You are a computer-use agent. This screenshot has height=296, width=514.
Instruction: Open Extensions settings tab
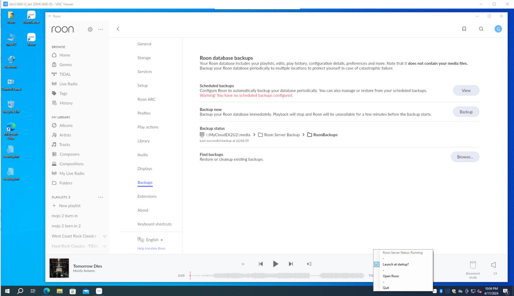pos(147,196)
